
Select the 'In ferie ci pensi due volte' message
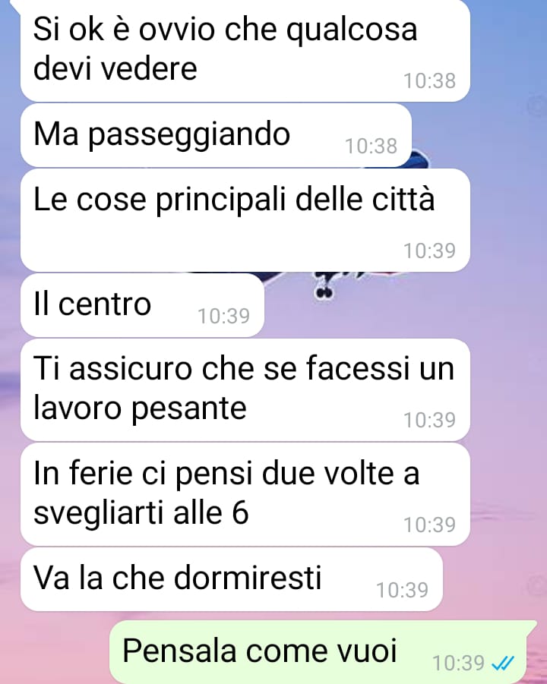click(x=245, y=494)
